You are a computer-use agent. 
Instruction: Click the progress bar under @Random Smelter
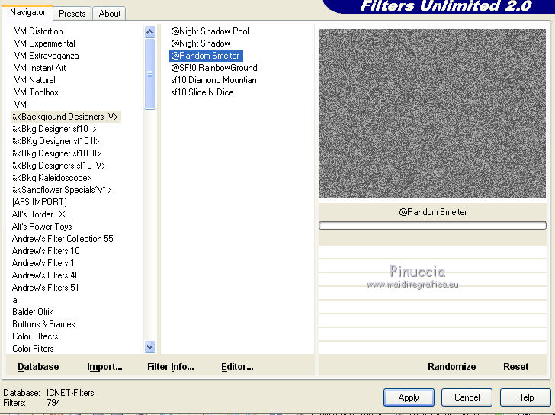(x=432, y=226)
